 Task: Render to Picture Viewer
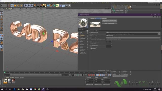pyautogui.click(x=41, y=6)
